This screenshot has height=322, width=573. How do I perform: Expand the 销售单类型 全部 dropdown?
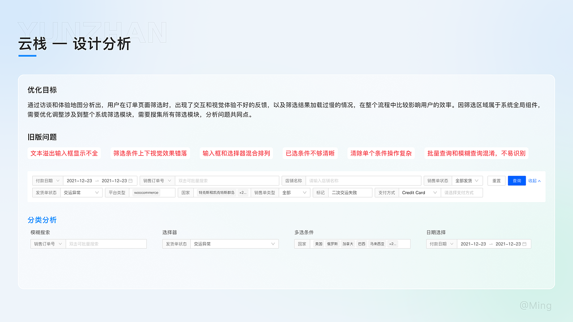tap(295, 193)
